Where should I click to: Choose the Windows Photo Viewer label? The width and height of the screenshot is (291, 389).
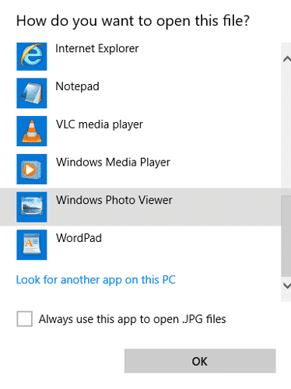(114, 200)
